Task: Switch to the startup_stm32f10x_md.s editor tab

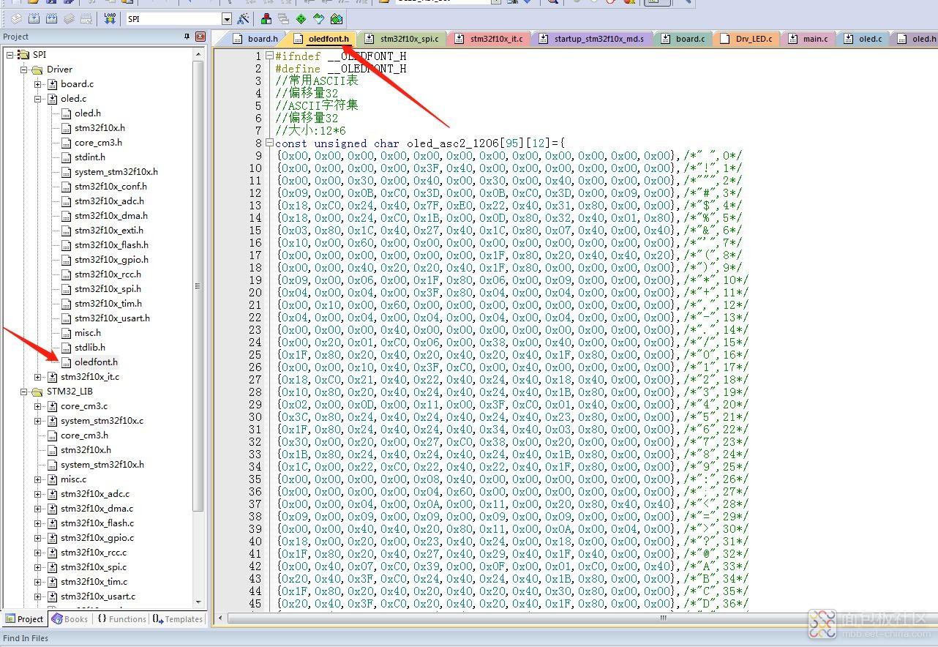Action: [591, 39]
